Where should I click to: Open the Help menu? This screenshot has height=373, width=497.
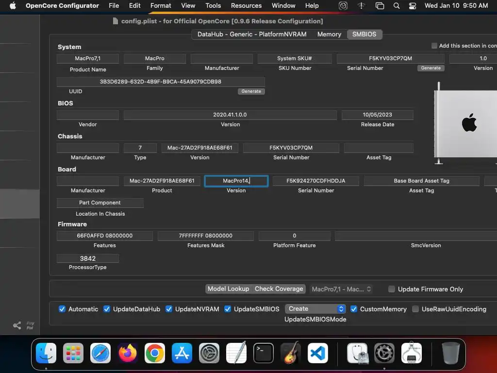(312, 6)
